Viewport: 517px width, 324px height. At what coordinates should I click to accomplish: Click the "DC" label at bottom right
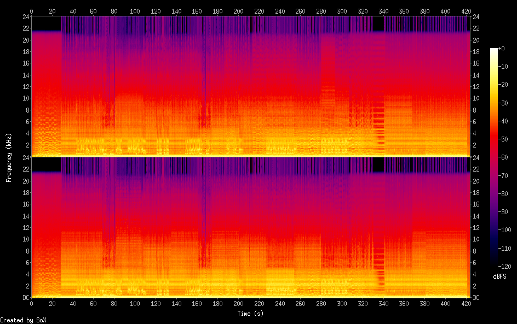[x=476, y=298]
